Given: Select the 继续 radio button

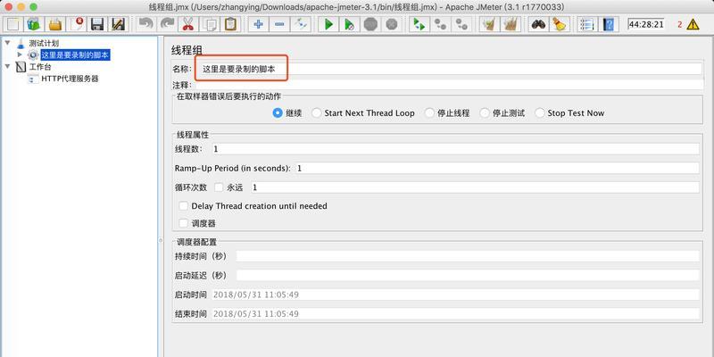Looking at the screenshot, I should (278, 113).
